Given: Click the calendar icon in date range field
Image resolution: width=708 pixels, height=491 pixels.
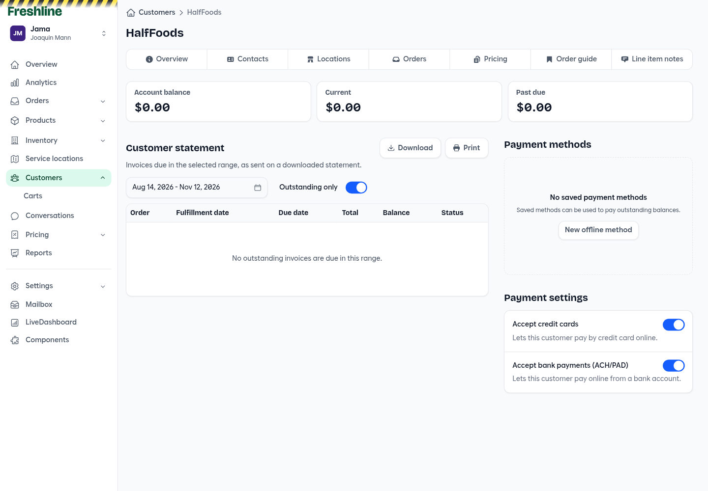Looking at the screenshot, I should tap(258, 188).
